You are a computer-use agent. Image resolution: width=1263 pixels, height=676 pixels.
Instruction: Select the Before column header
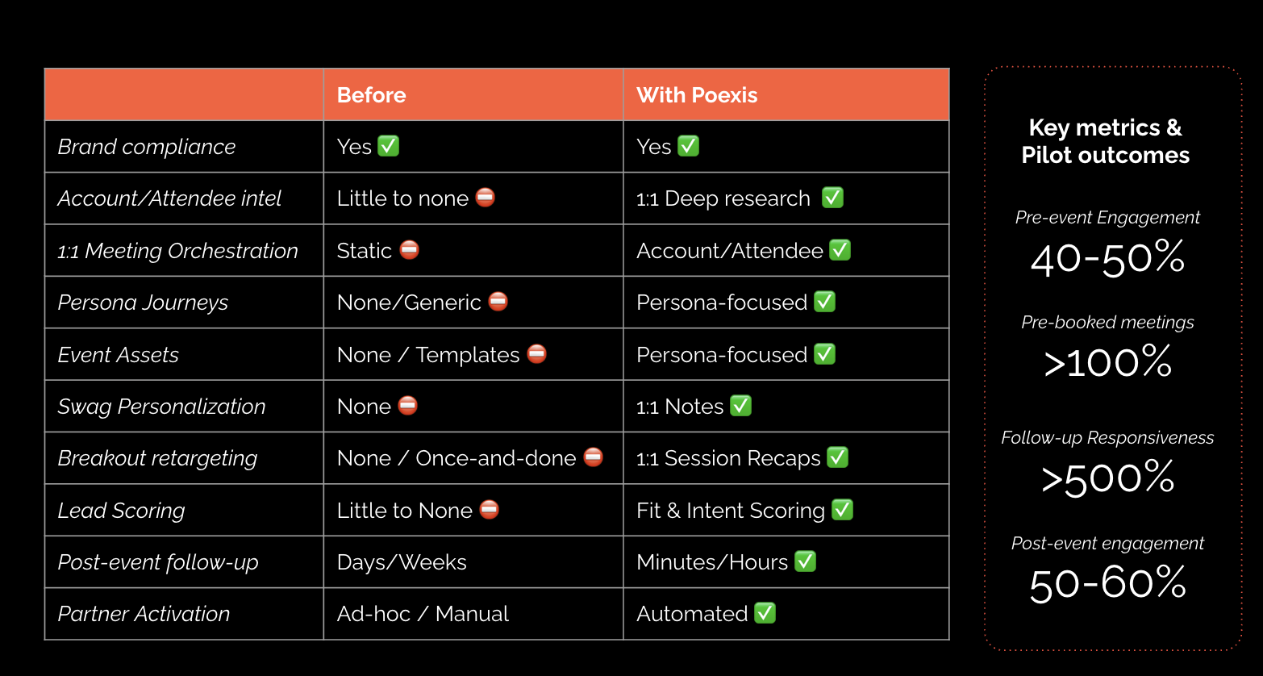click(x=473, y=94)
